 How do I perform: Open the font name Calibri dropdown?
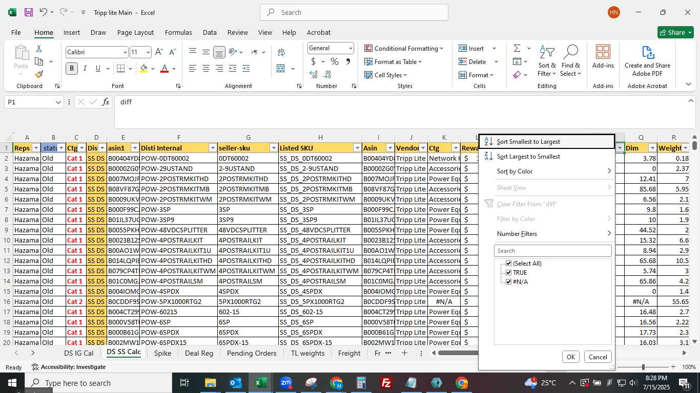click(x=125, y=52)
